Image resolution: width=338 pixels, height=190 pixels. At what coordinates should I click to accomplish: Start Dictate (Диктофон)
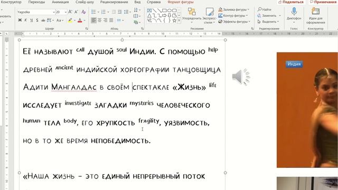(x=294, y=15)
